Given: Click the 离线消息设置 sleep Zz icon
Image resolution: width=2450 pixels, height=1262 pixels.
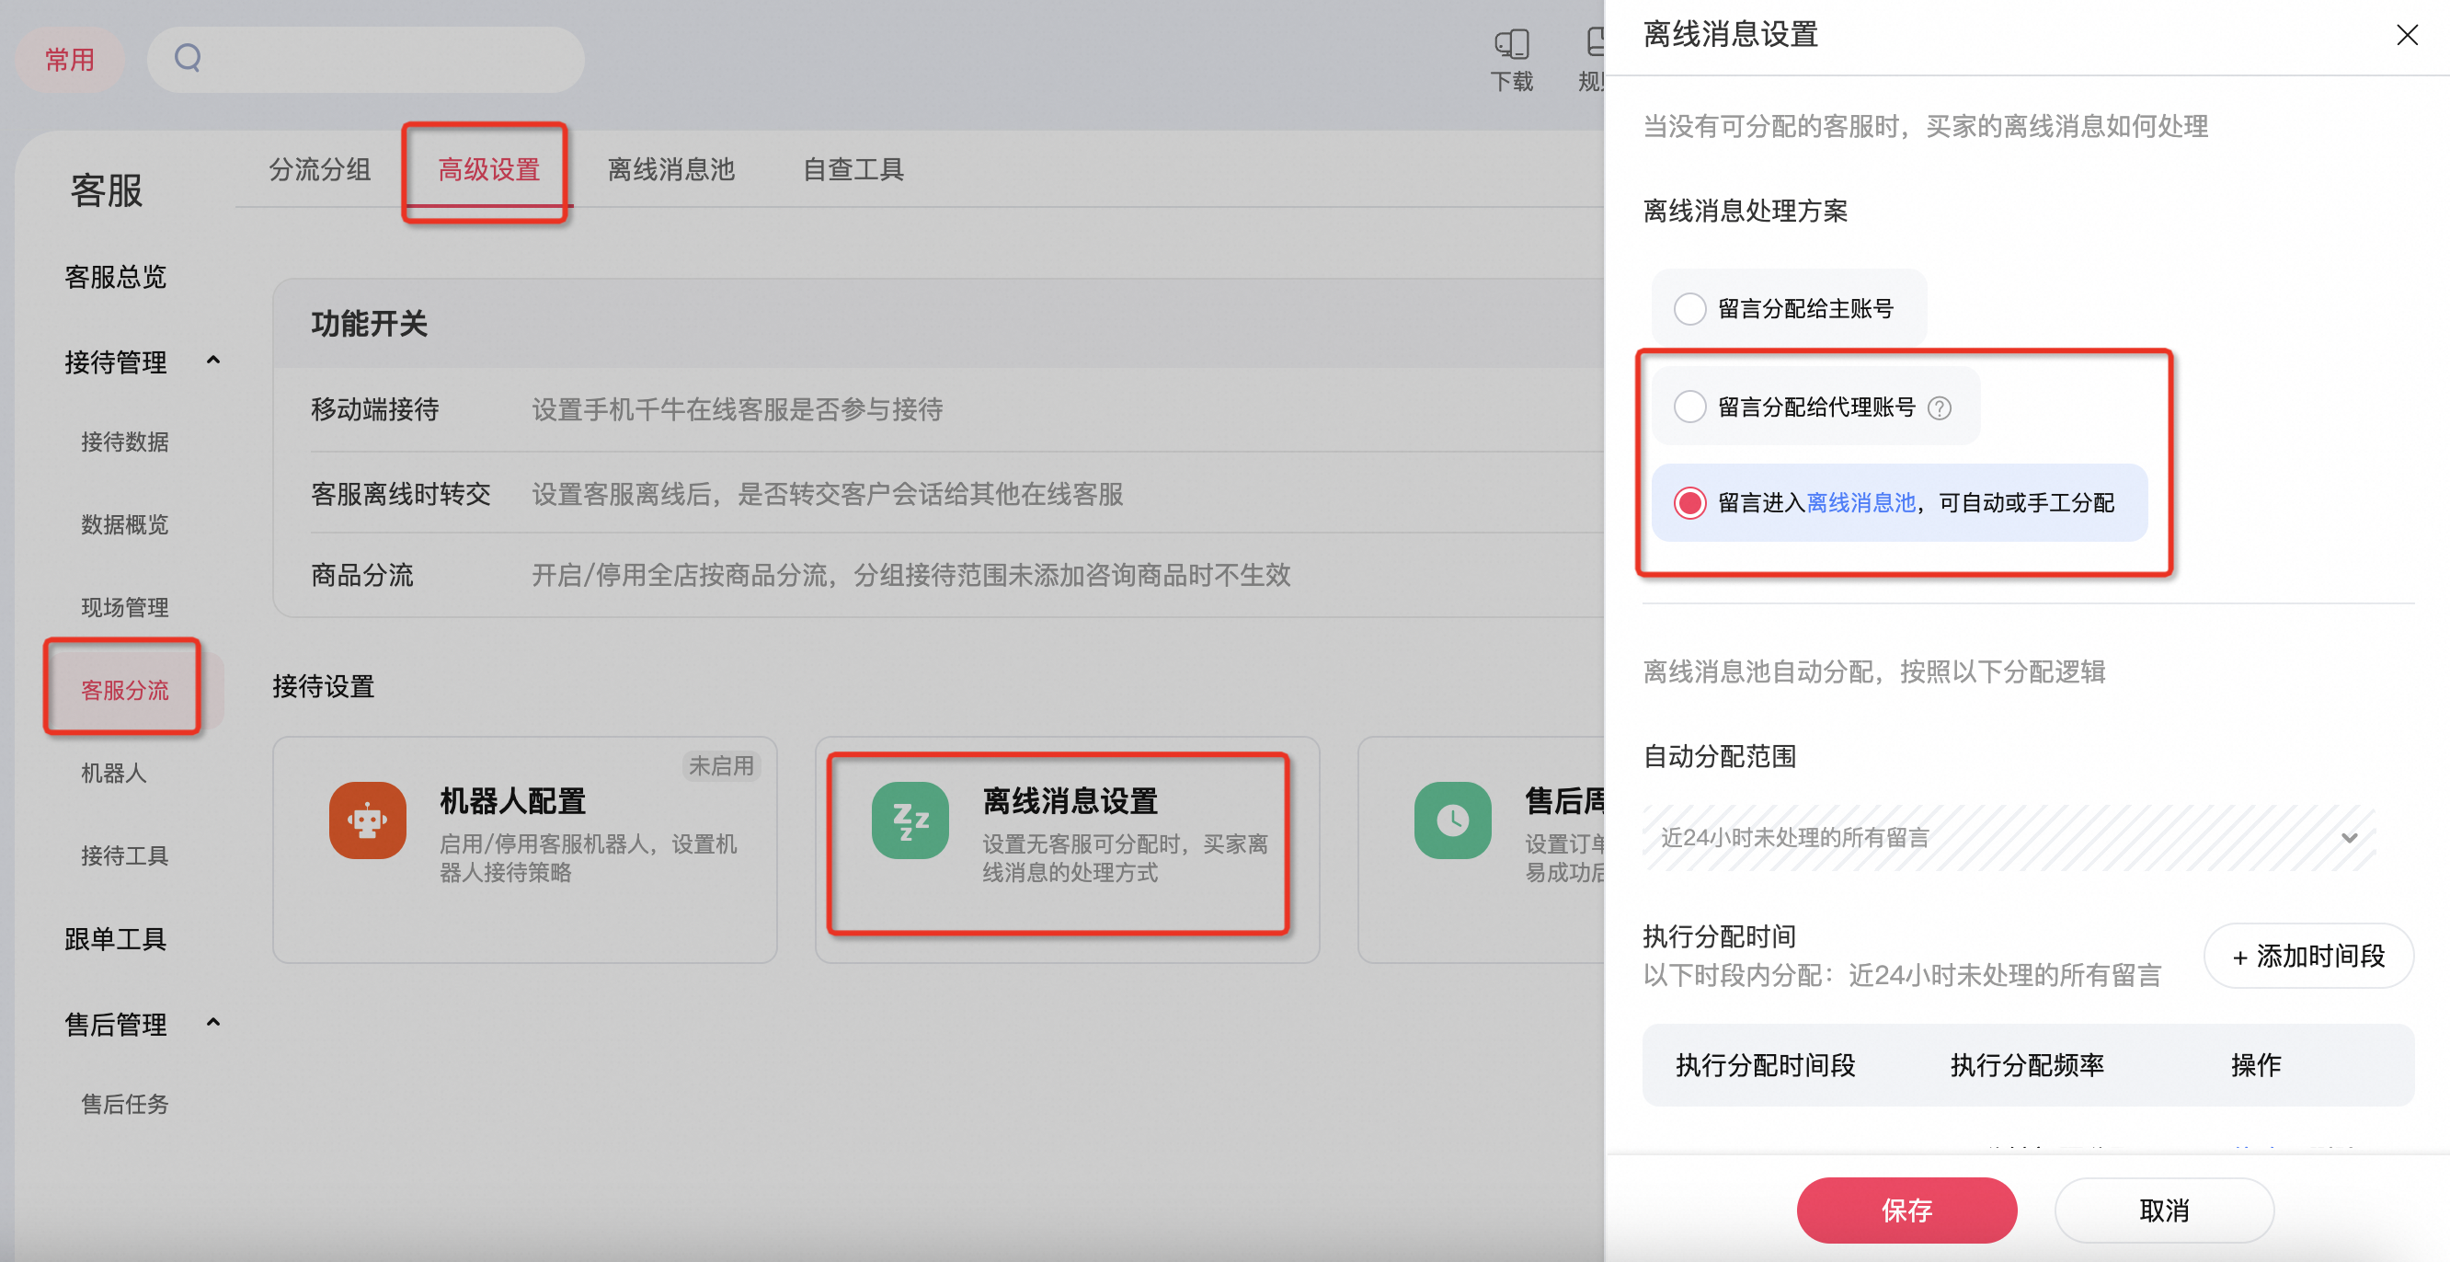Looking at the screenshot, I should 910,820.
